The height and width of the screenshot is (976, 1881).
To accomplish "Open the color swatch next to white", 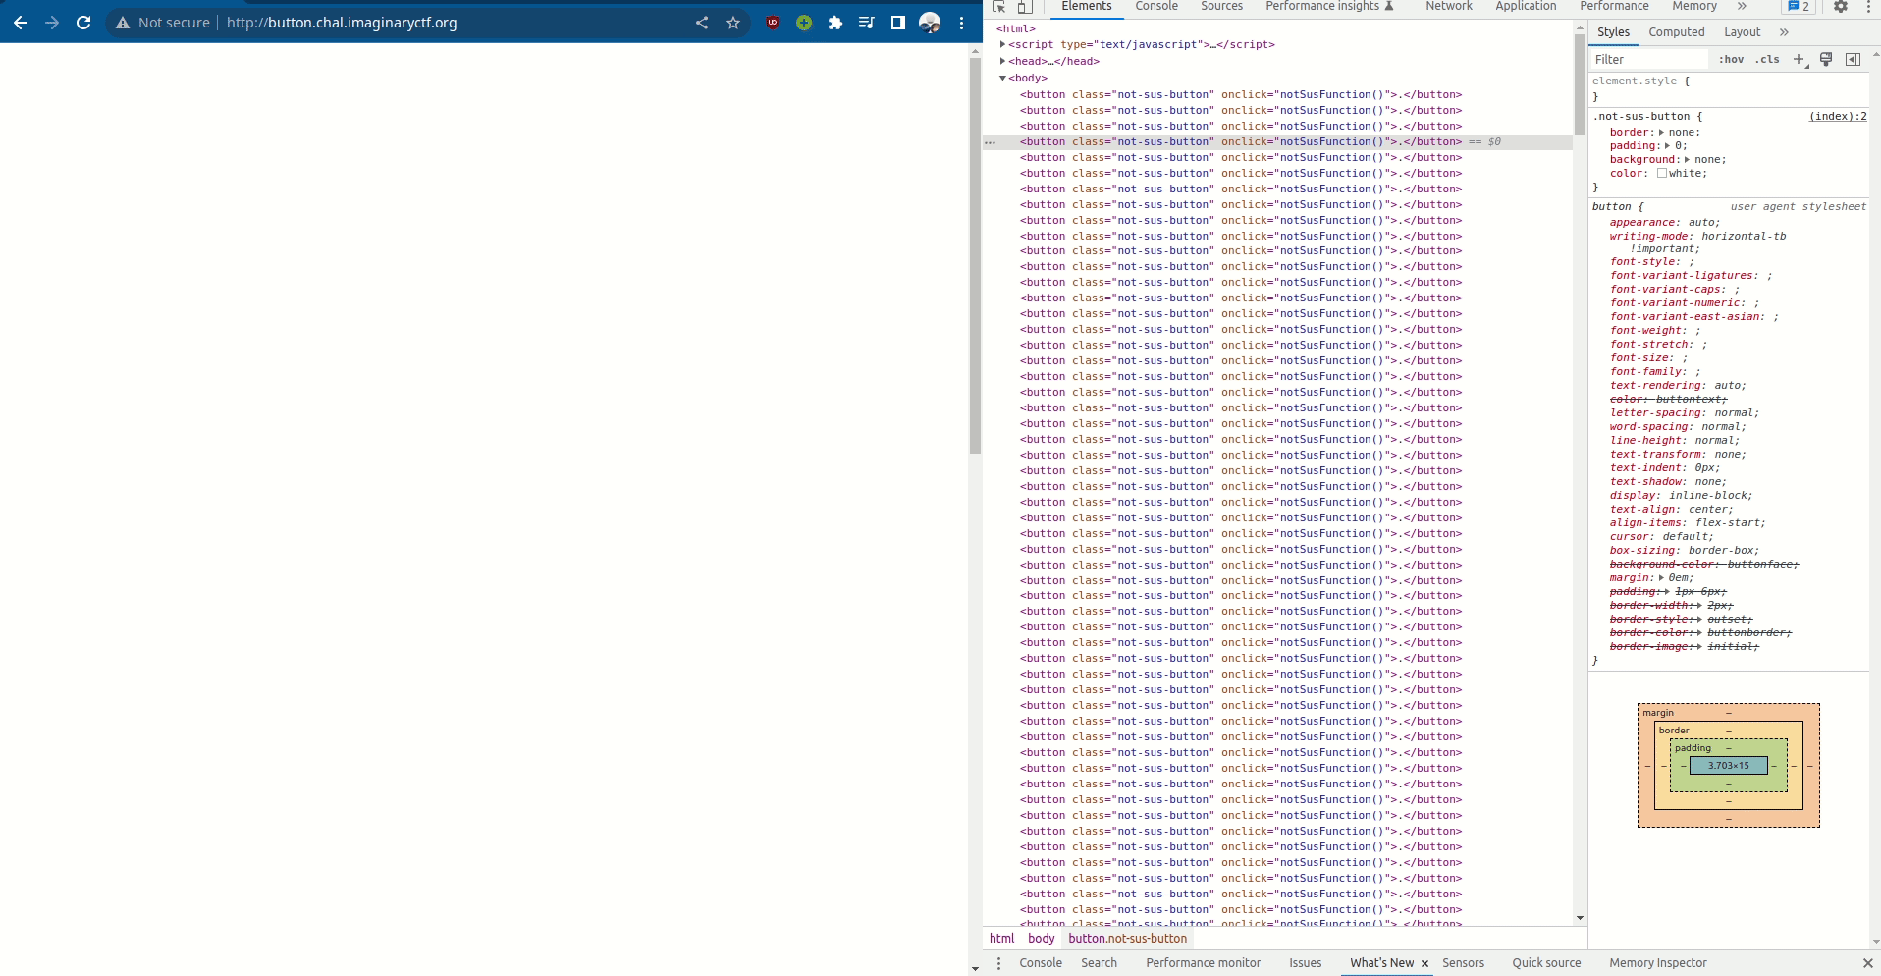I will (1662, 173).
